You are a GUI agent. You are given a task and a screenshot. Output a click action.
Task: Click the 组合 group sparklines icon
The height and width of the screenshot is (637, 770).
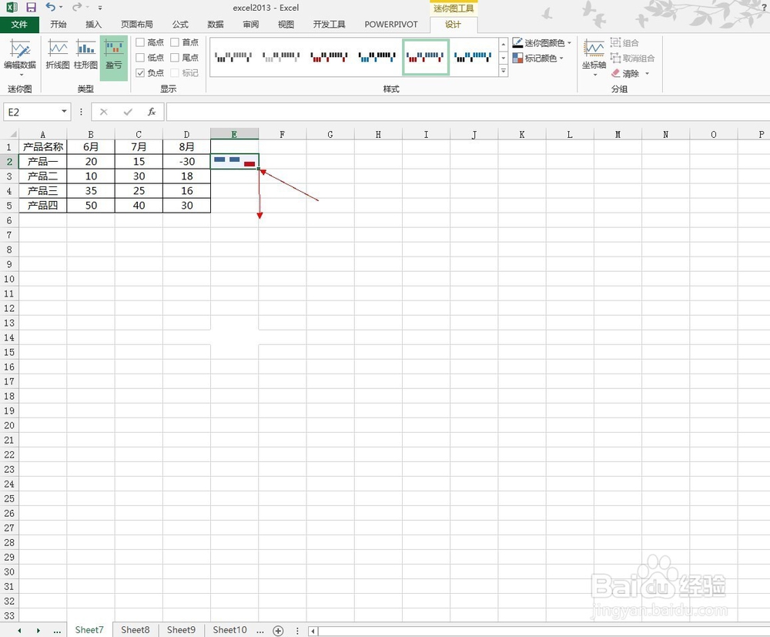[x=625, y=42]
